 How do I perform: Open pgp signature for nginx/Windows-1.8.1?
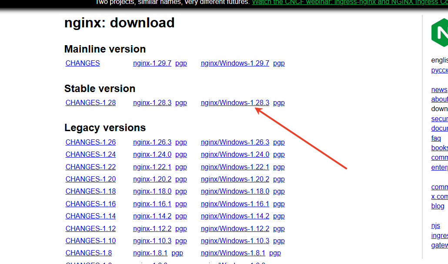tap(275, 253)
